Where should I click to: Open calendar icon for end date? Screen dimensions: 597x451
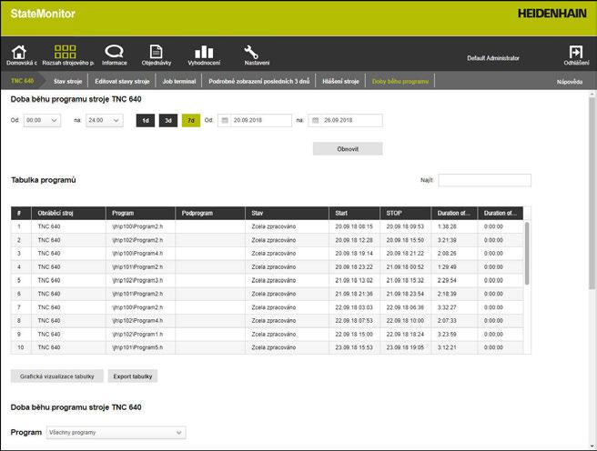click(315, 120)
